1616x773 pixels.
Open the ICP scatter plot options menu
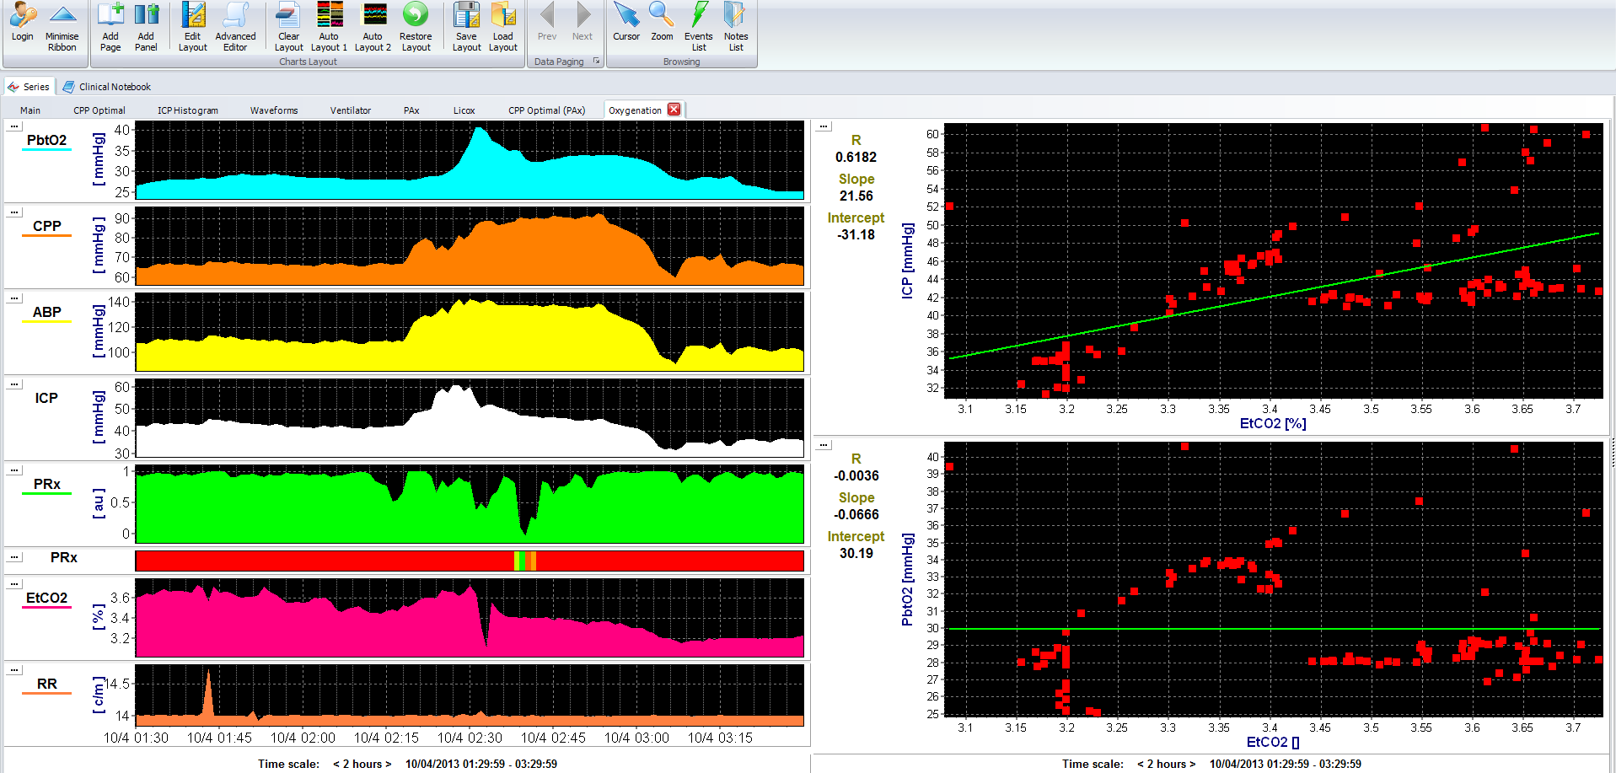coord(824,126)
